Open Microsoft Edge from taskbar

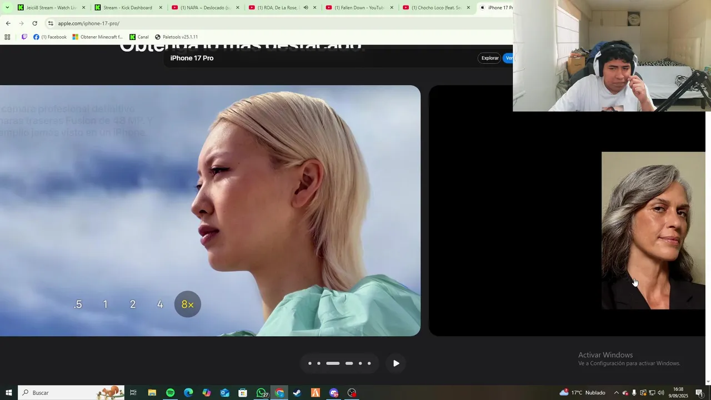pyautogui.click(x=188, y=393)
